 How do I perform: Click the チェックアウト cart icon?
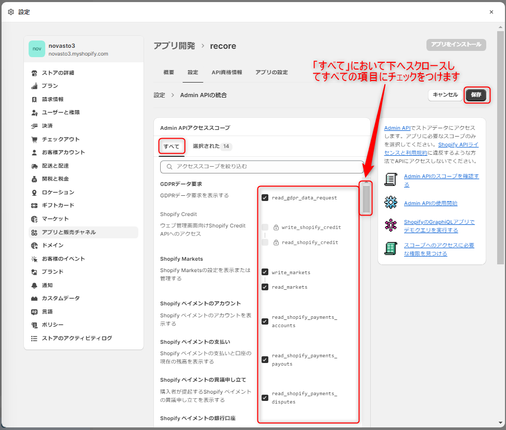tap(34, 139)
